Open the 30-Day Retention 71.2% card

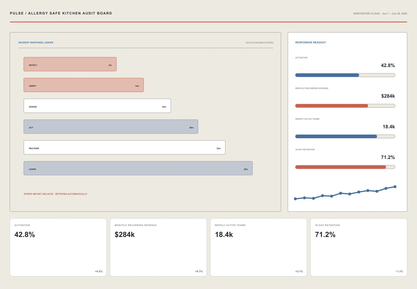tap(359, 247)
